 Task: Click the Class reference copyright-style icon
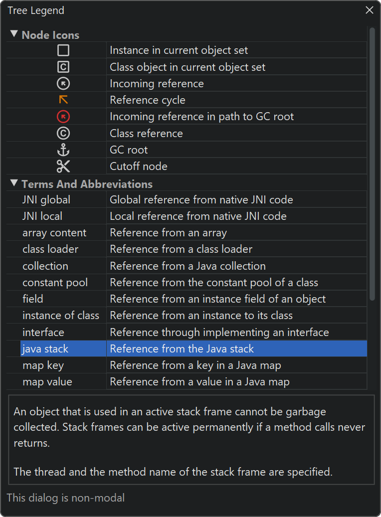click(63, 133)
